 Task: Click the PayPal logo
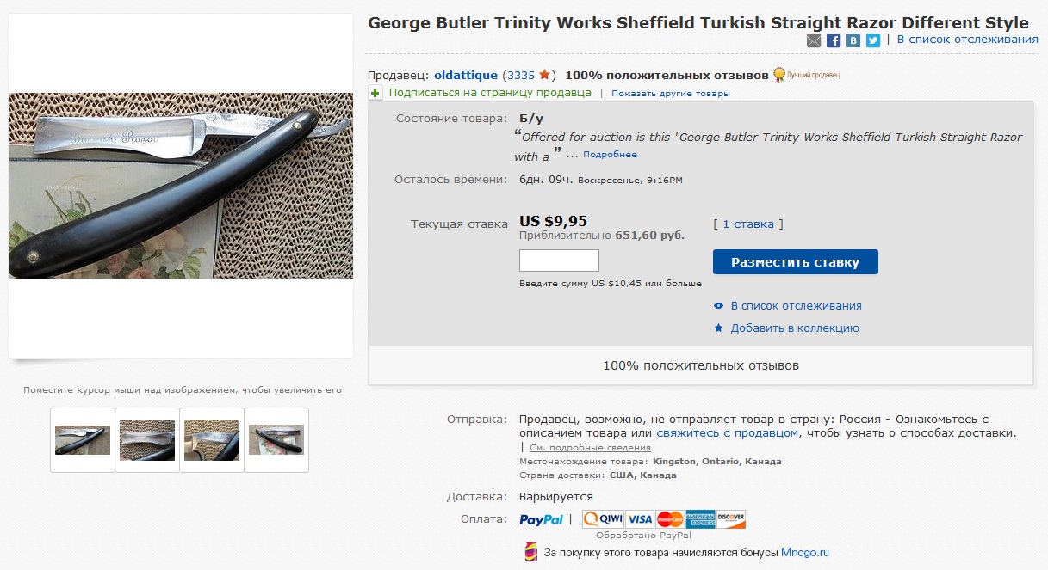coord(541,519)
